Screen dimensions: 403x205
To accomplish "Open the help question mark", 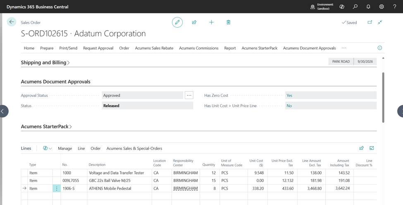I will pos(394,7).
